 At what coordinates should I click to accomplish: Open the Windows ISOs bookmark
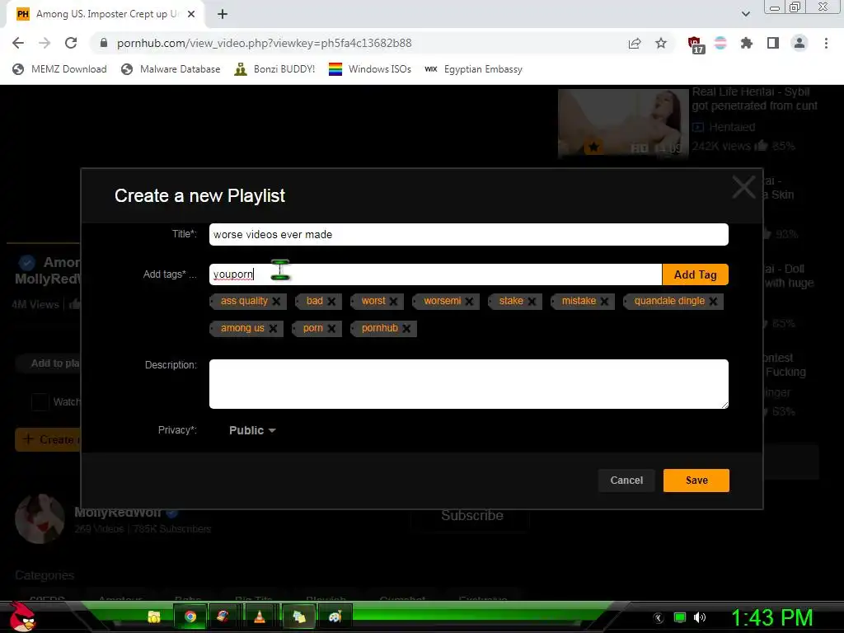pyautogui.click(x=370, y=69)
